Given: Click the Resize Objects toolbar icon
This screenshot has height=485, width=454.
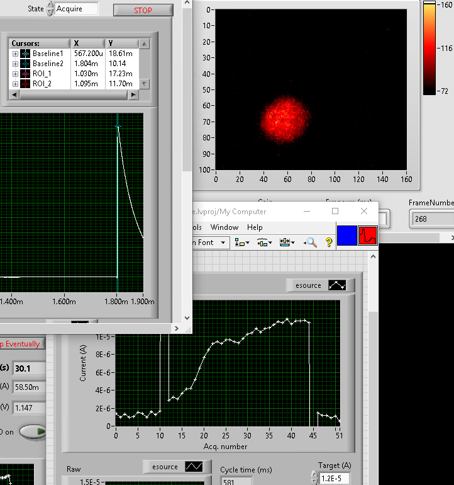Looking at the screenshot, I should [287, 242].
